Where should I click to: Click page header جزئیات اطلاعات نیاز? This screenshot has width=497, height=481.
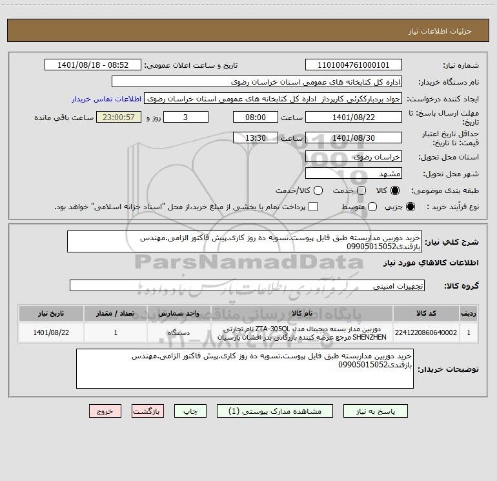point(440,31)
